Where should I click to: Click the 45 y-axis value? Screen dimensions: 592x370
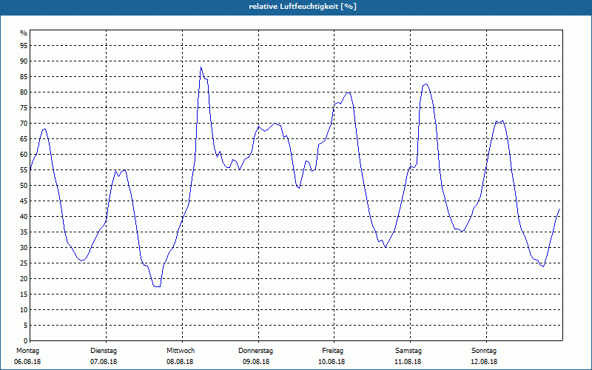(24, 201)
